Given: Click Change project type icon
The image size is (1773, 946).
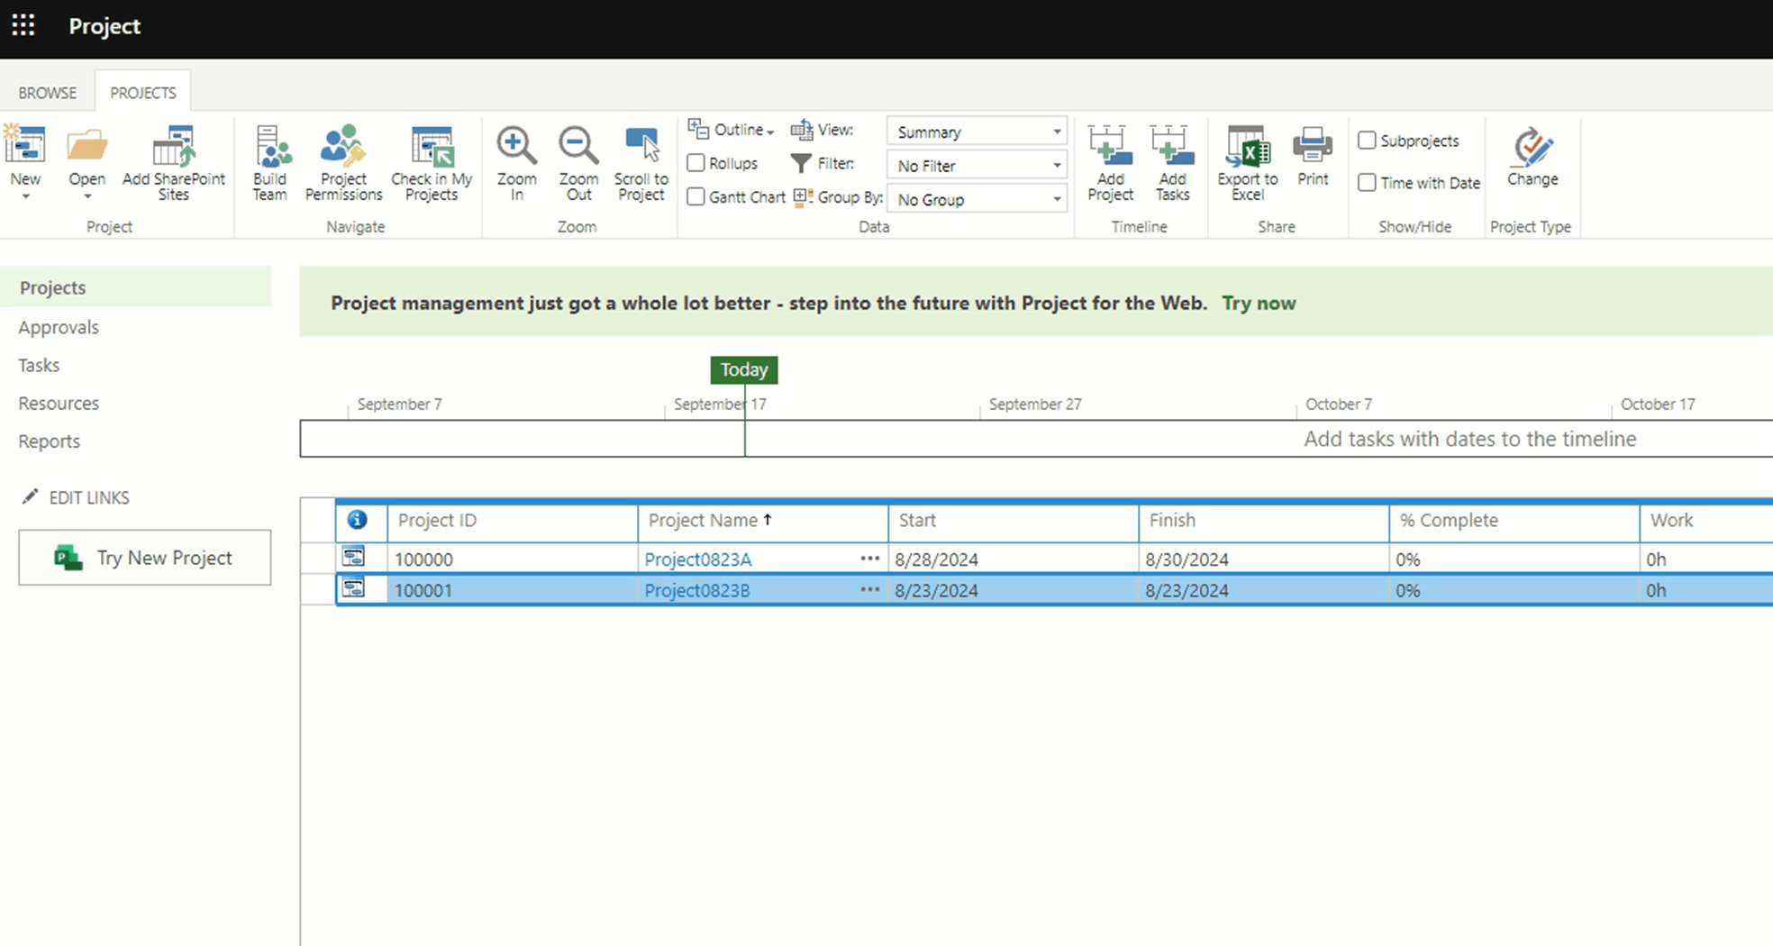Looking at the screenshot, I should point(1532,147).
